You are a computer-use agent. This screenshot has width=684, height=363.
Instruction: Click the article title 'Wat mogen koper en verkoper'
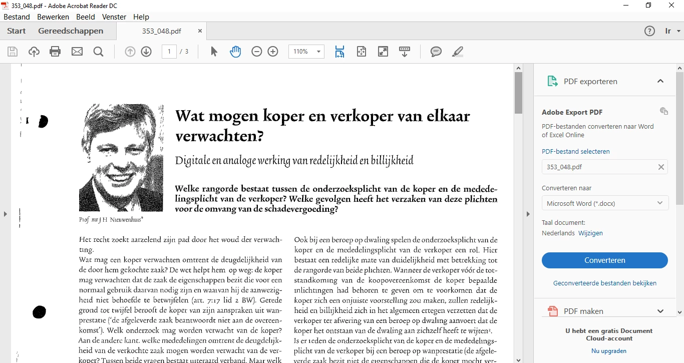click(x=322, y=126)
